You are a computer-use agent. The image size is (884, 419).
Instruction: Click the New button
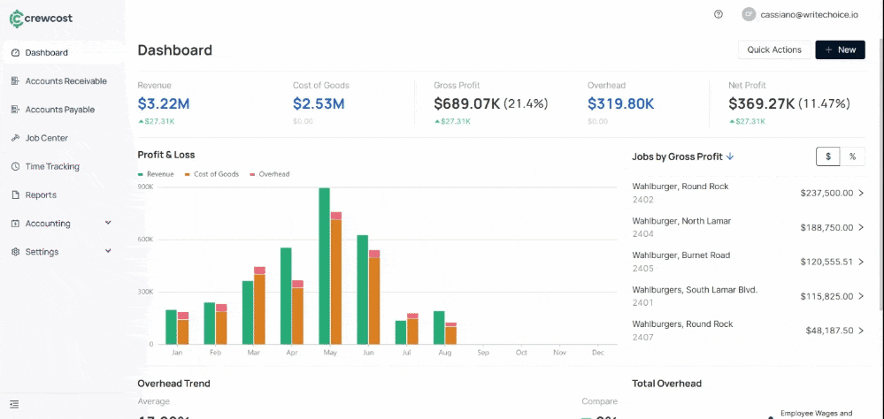pos(840,50)
